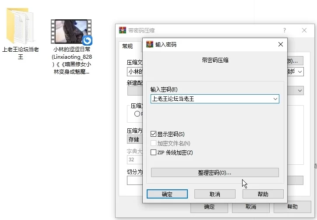Uncheck the 显示密码(S) checkbox
Screen dimensions: 317x220
pyautogui.click(x=153, y=134)
